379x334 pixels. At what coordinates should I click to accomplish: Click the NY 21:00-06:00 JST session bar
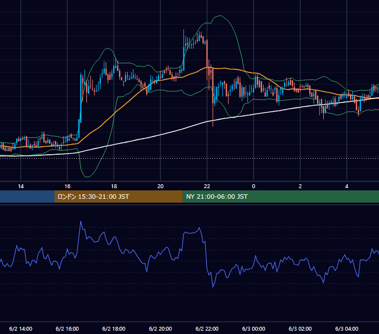coord(280,197)
